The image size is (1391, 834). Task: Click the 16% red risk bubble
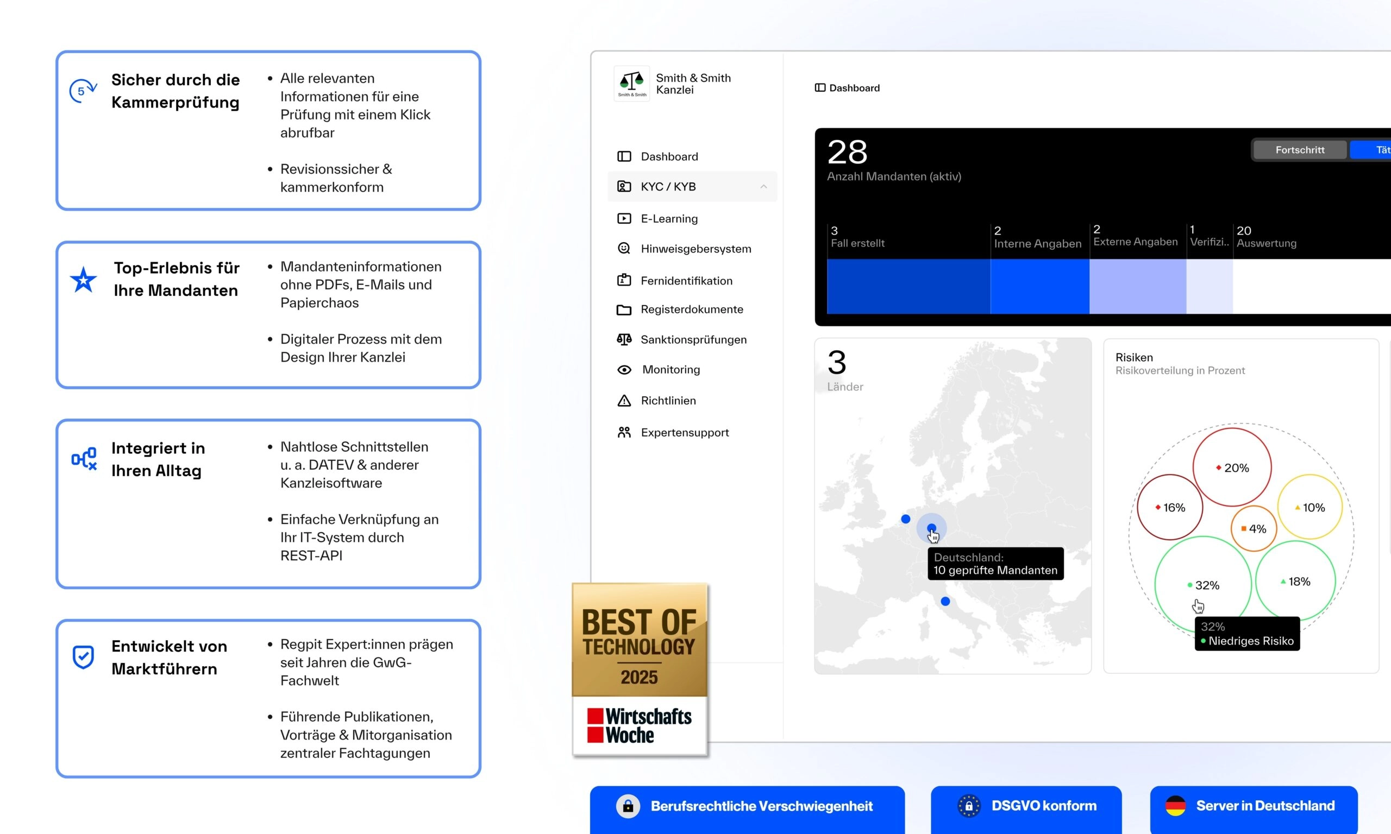(x=1170, y=508)
